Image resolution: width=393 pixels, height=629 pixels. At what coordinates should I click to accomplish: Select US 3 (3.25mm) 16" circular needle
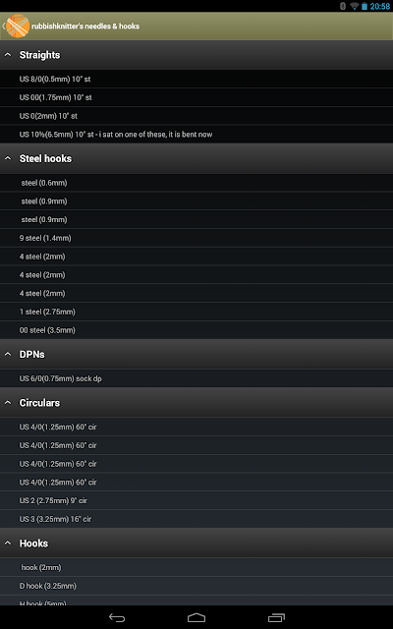pos(196,519)
